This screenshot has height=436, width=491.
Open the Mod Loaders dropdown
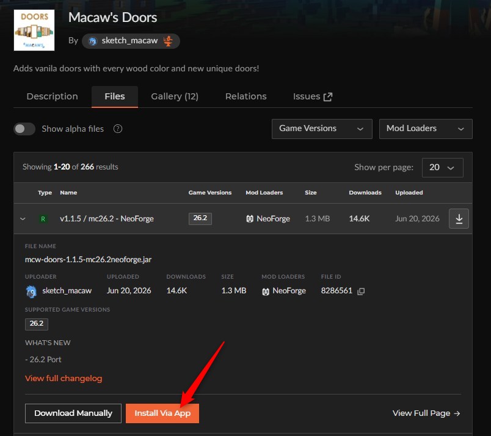click(x=426, y=129)
